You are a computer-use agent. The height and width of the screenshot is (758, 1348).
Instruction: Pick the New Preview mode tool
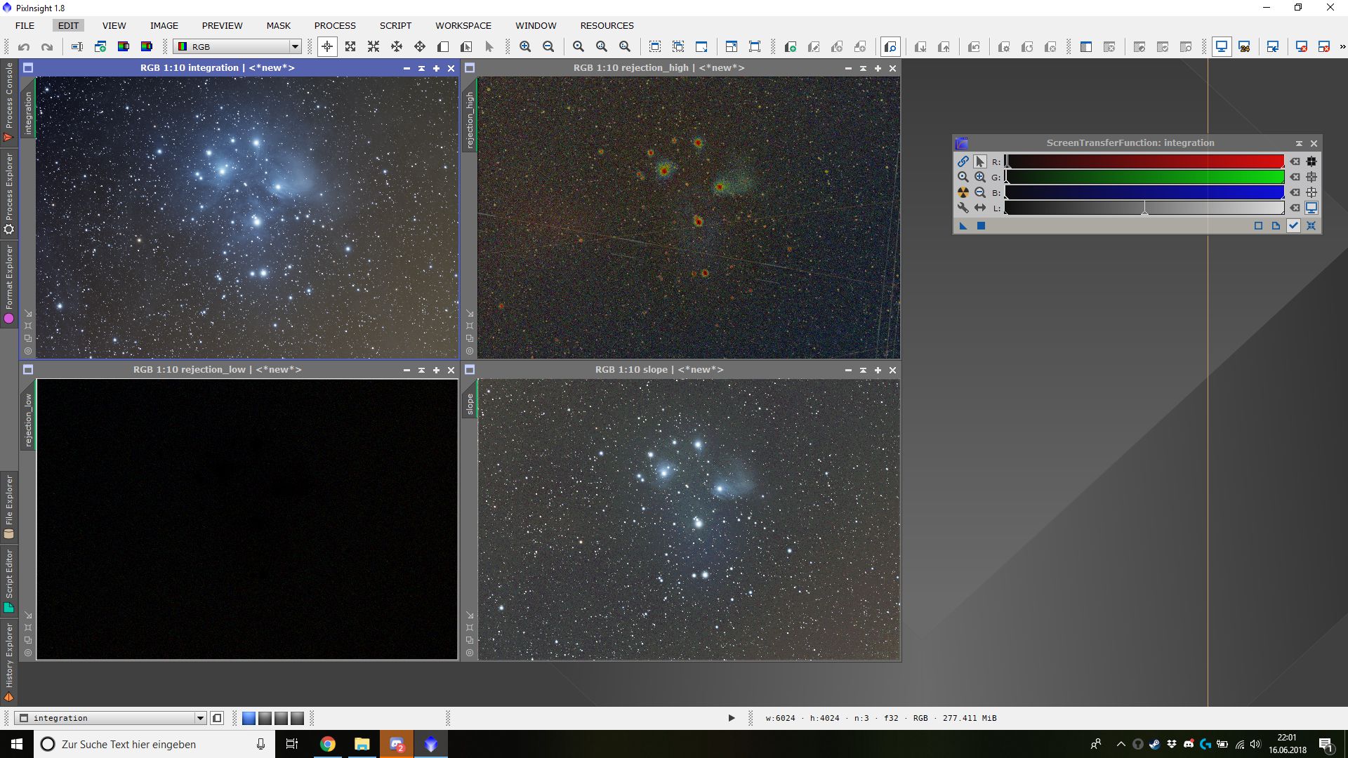(443, 47)
